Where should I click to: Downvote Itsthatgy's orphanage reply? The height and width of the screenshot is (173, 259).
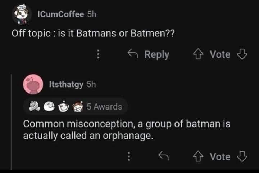pyautogui.click(x=242, y=156)
